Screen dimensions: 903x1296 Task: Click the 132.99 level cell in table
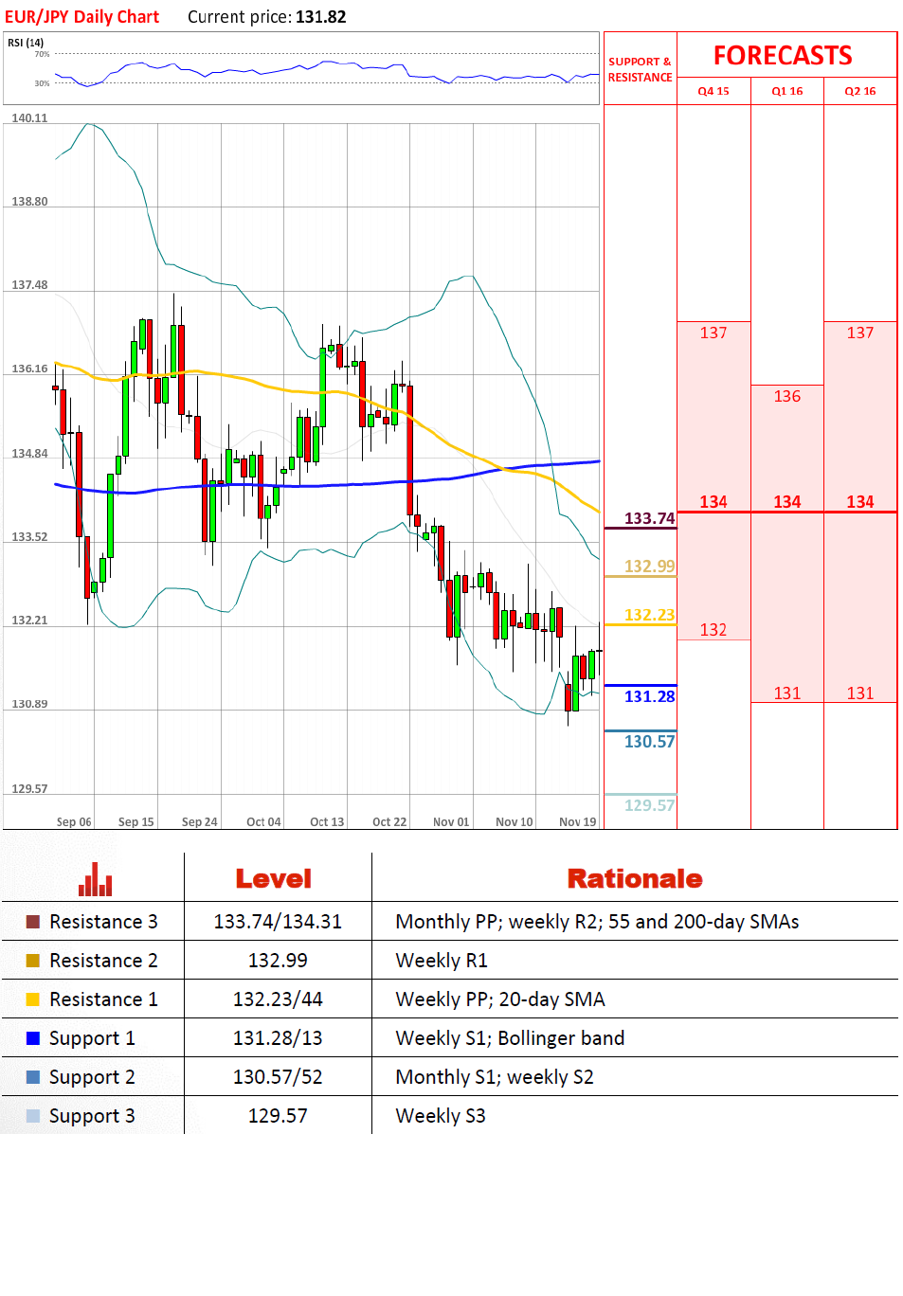278,961
